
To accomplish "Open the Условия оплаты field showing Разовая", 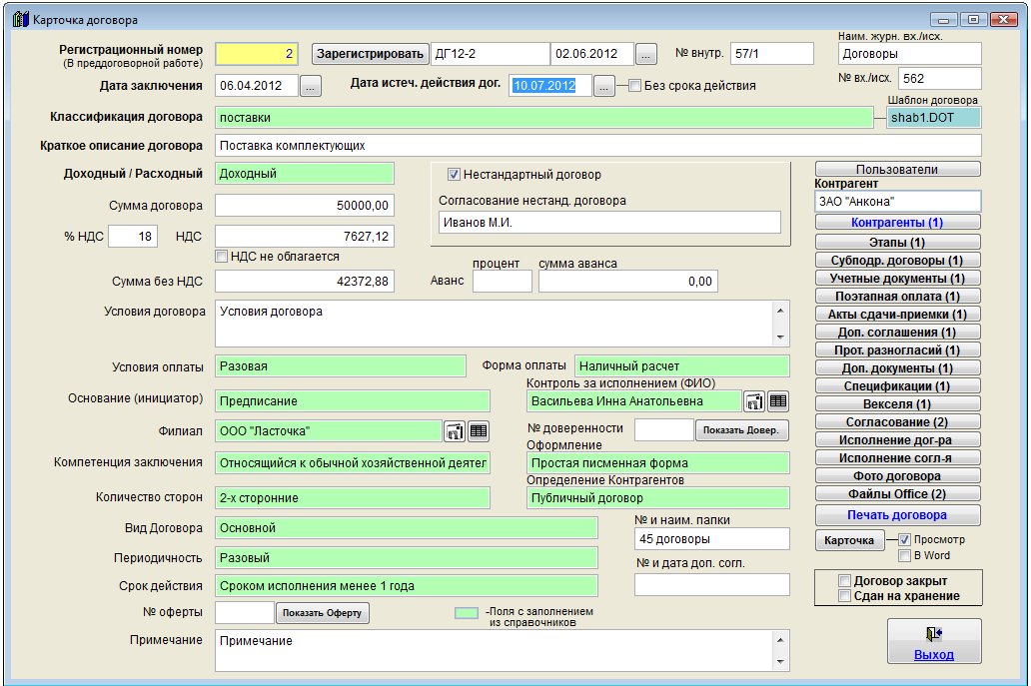I will pos(340,366).
